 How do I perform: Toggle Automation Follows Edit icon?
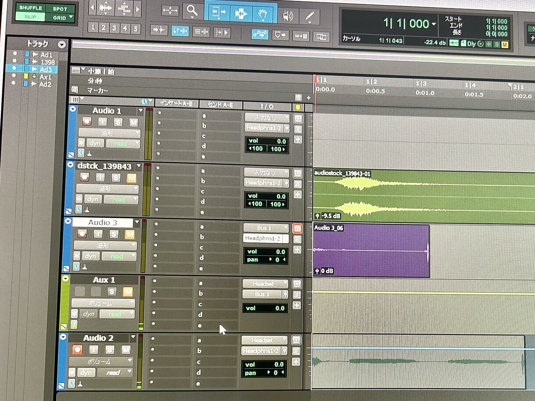coord(260,34)
